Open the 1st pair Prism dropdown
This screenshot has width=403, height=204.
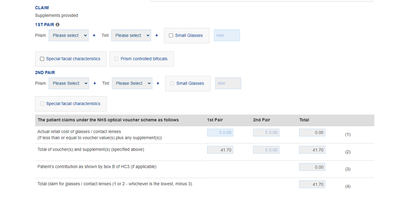tap(69, 36)
